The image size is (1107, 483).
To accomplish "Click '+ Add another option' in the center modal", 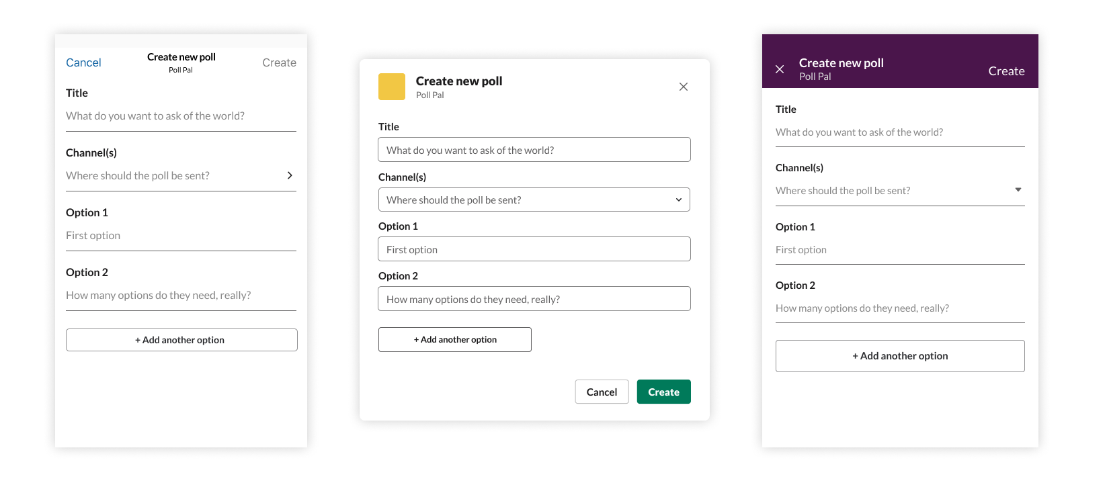I will pos(454,339).
